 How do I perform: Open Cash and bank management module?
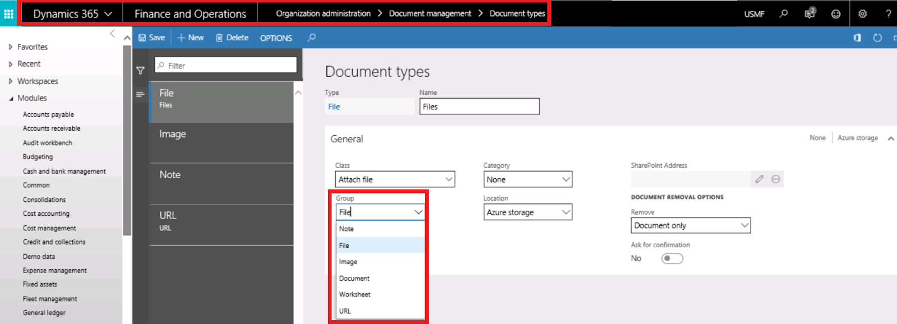(x=64, y=172)
